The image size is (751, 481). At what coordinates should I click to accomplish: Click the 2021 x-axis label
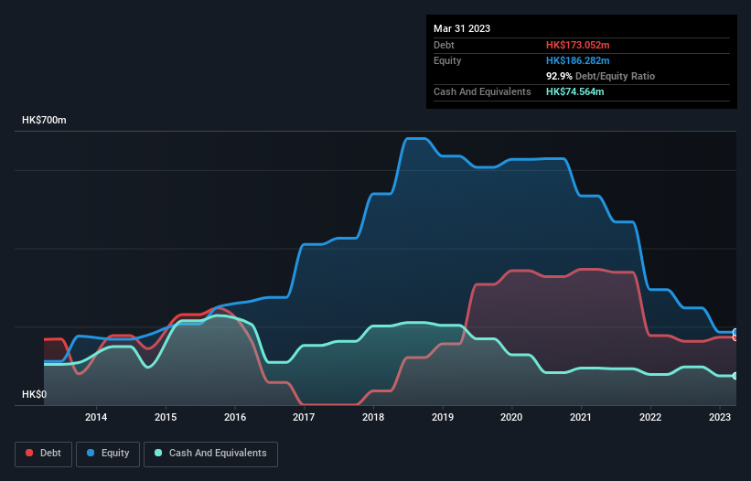pos(581,417)
